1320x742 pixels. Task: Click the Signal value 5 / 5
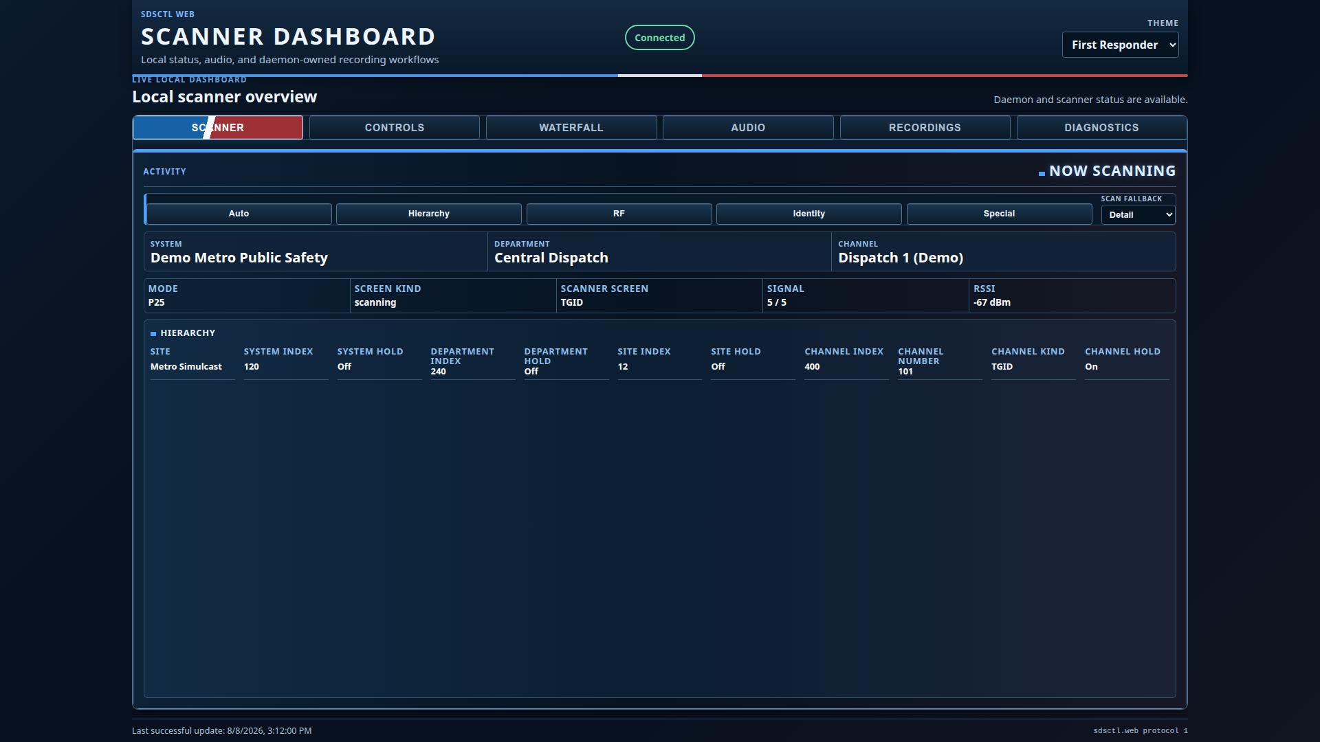point(777,302)
